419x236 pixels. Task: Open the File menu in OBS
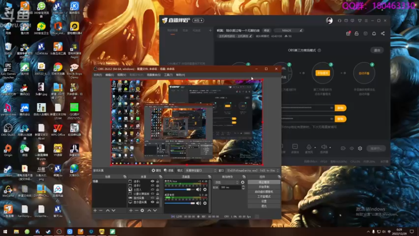pos(97,75)
